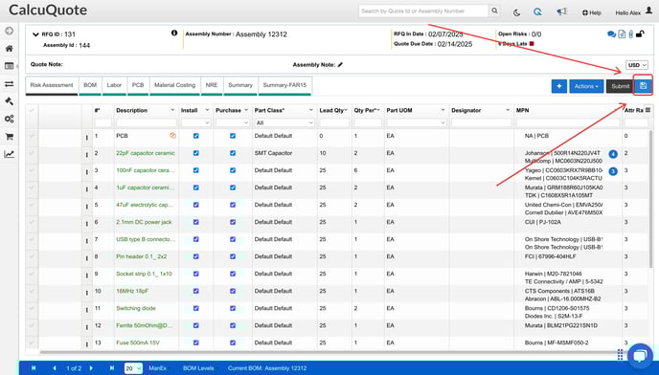Click BOM Levels in bottom bar
The width and height of the screenshot is (659, 375).
[198, 368]
